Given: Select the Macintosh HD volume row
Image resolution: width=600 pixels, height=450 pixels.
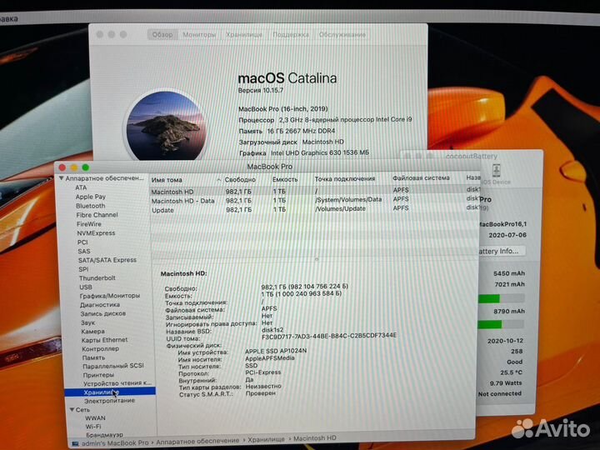Looking at the screenshot, I should (x=314, y=191).
